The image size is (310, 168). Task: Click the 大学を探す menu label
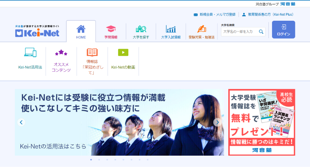[141, 37]
